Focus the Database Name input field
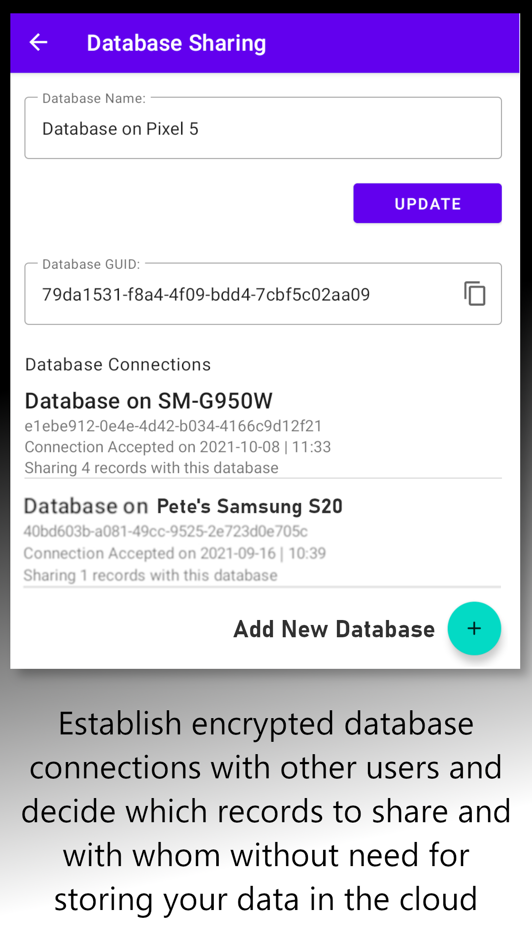The image size is (532, 947). point(263,129)
